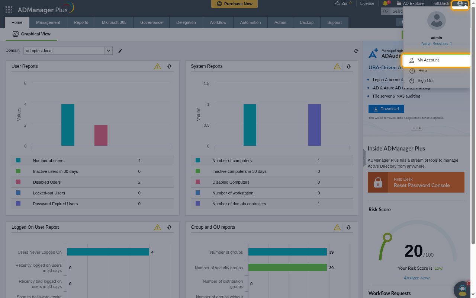Refresh the whole dashboard icon
The image size is (476, 298).
pyautogui.click(x=356, y=51)
